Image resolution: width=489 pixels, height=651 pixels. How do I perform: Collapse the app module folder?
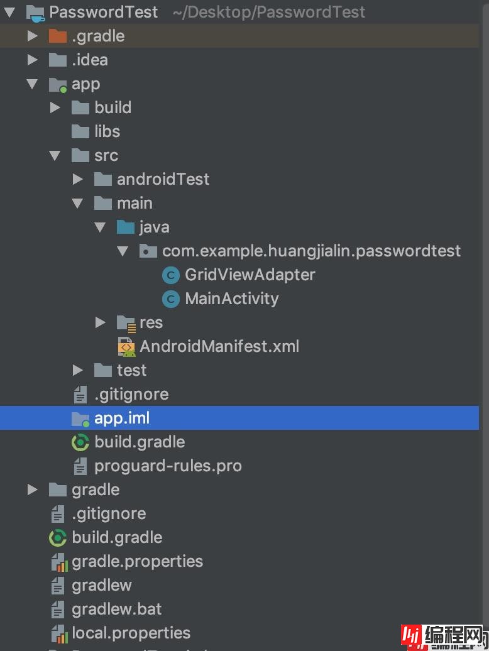(x=32, y=84)
